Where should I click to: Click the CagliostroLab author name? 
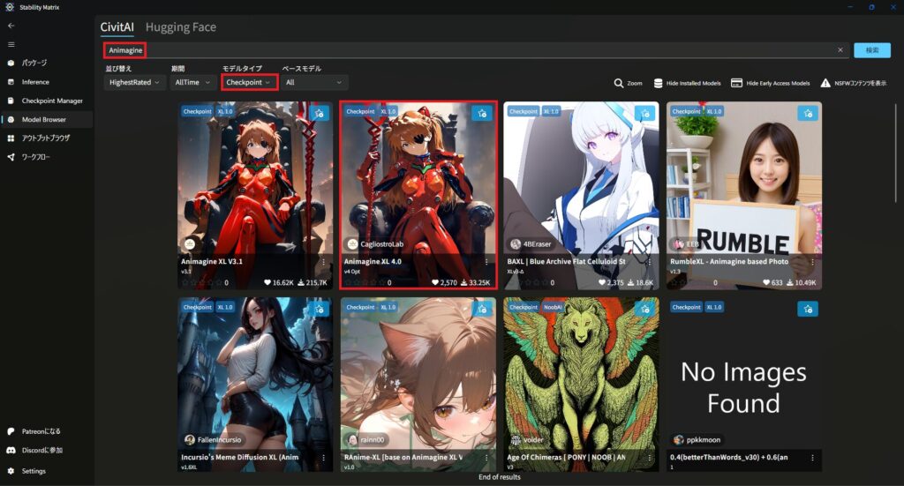tap(381, 244)
